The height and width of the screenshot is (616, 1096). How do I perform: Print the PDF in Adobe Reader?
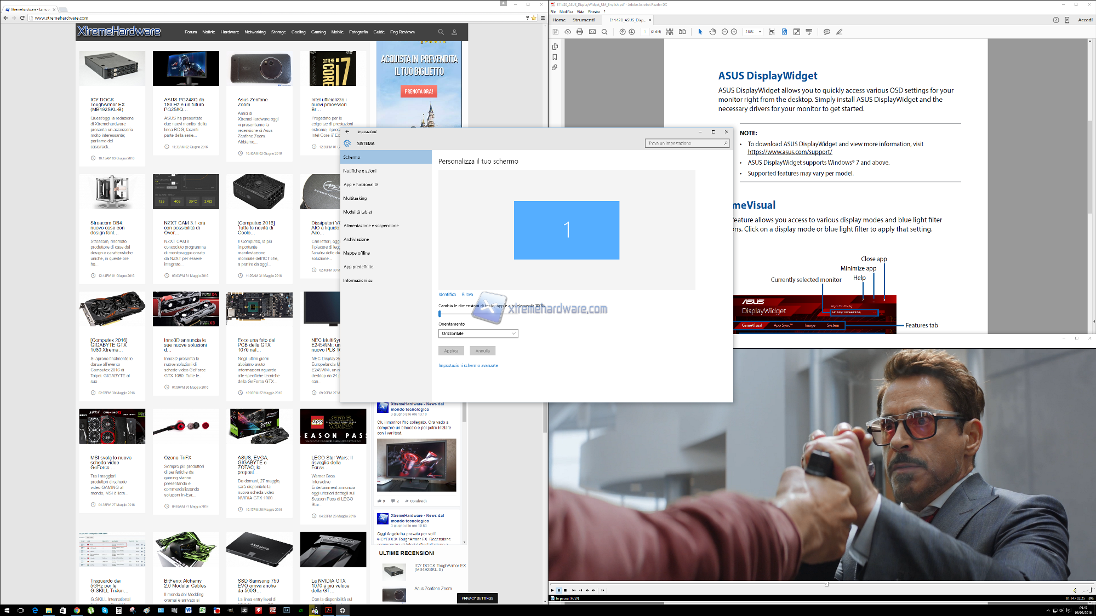coord(579,32)
